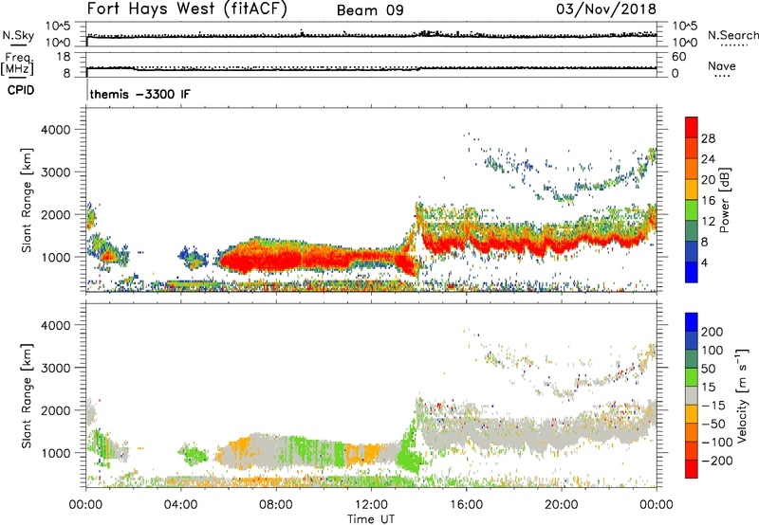This screenshot has height=525, width=759.
Task: Click the 'N.Sky' legend label
Action: click(18, 35)
